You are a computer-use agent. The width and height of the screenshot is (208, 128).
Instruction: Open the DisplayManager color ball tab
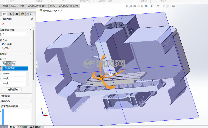(x=22, y=14)
